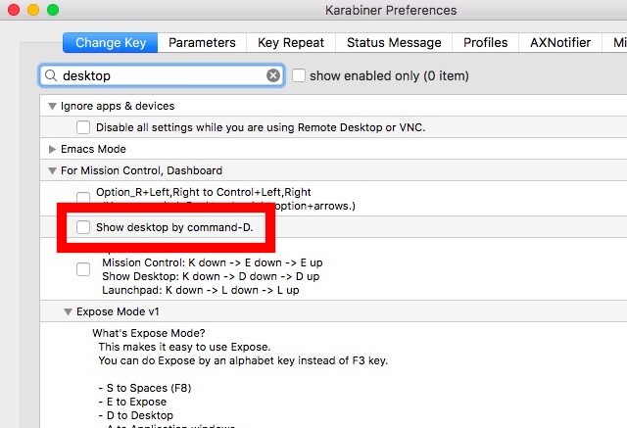The image size is (627, 428).
Task: Minimize window with yellow button
Action: pyautogui.click(x=33, y=10)
